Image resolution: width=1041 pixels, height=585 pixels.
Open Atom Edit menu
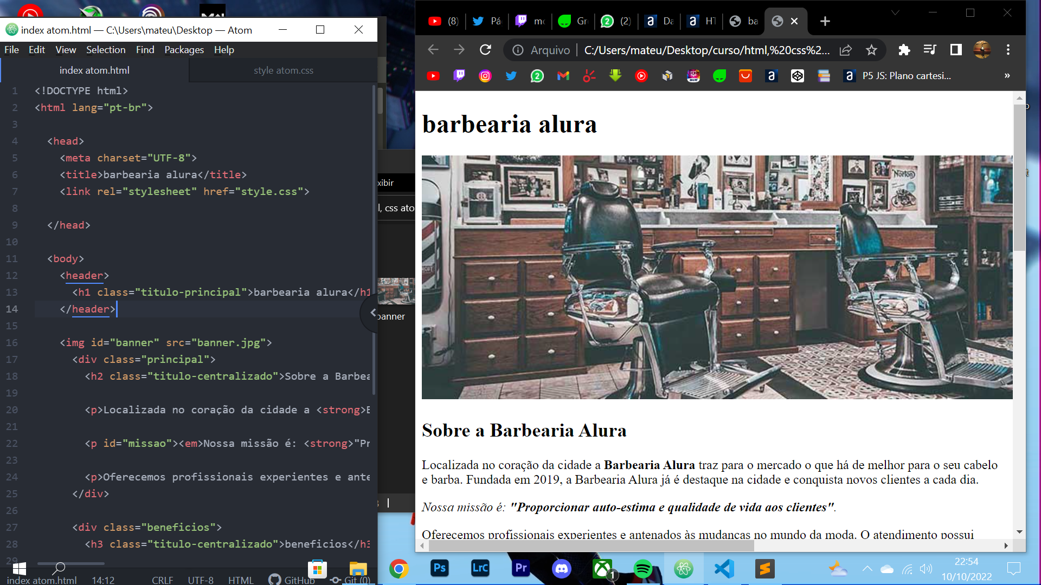[37, 50]
